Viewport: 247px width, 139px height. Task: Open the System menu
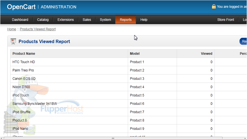point(105,20)
